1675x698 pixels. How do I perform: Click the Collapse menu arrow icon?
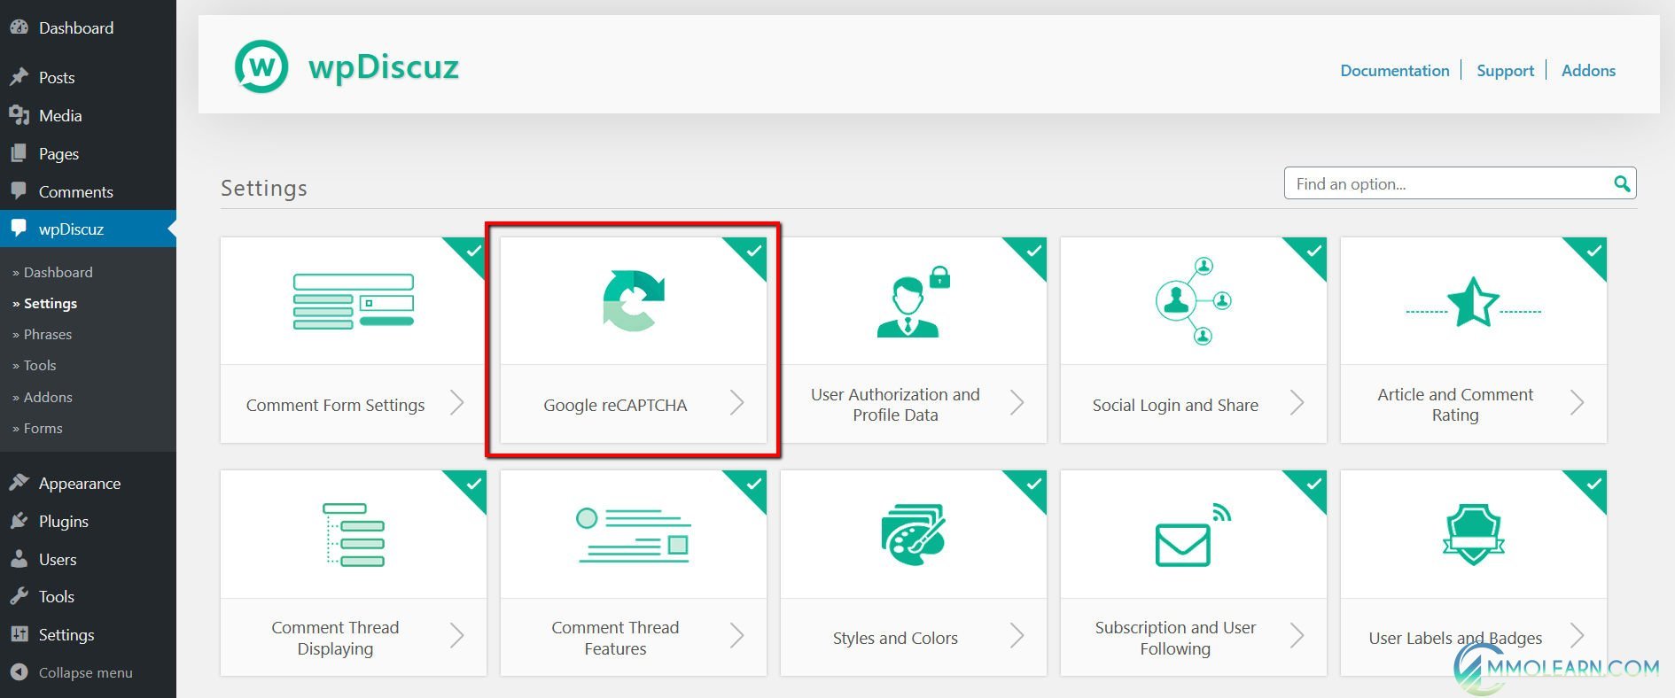[19, 672]
